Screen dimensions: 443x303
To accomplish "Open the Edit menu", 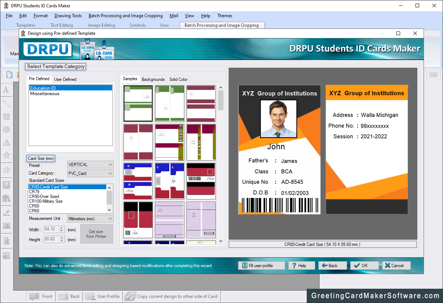I will pos(23,16).
